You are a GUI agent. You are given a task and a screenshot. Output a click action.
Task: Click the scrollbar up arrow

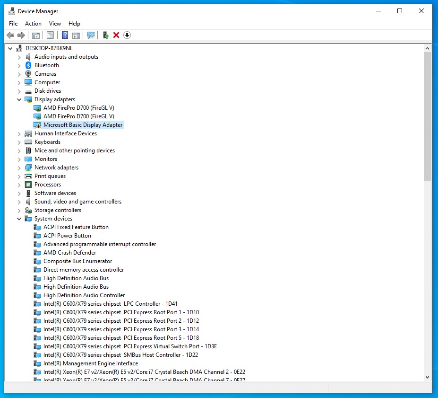click(427, 48)
